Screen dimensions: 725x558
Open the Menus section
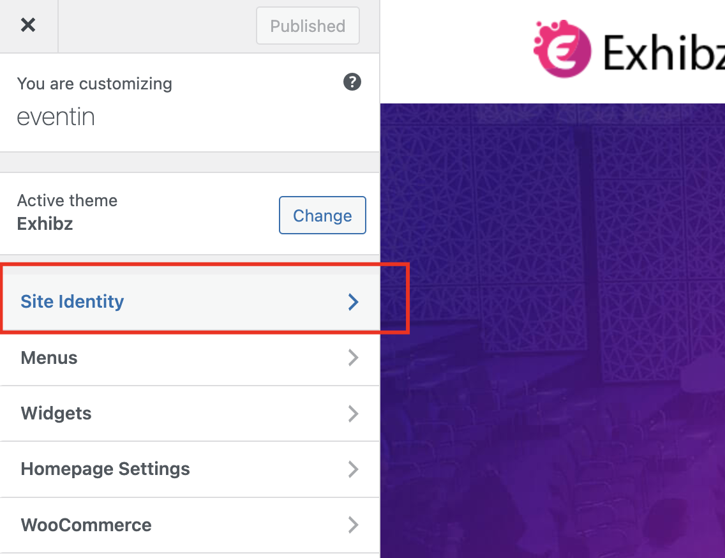[190, 358]
